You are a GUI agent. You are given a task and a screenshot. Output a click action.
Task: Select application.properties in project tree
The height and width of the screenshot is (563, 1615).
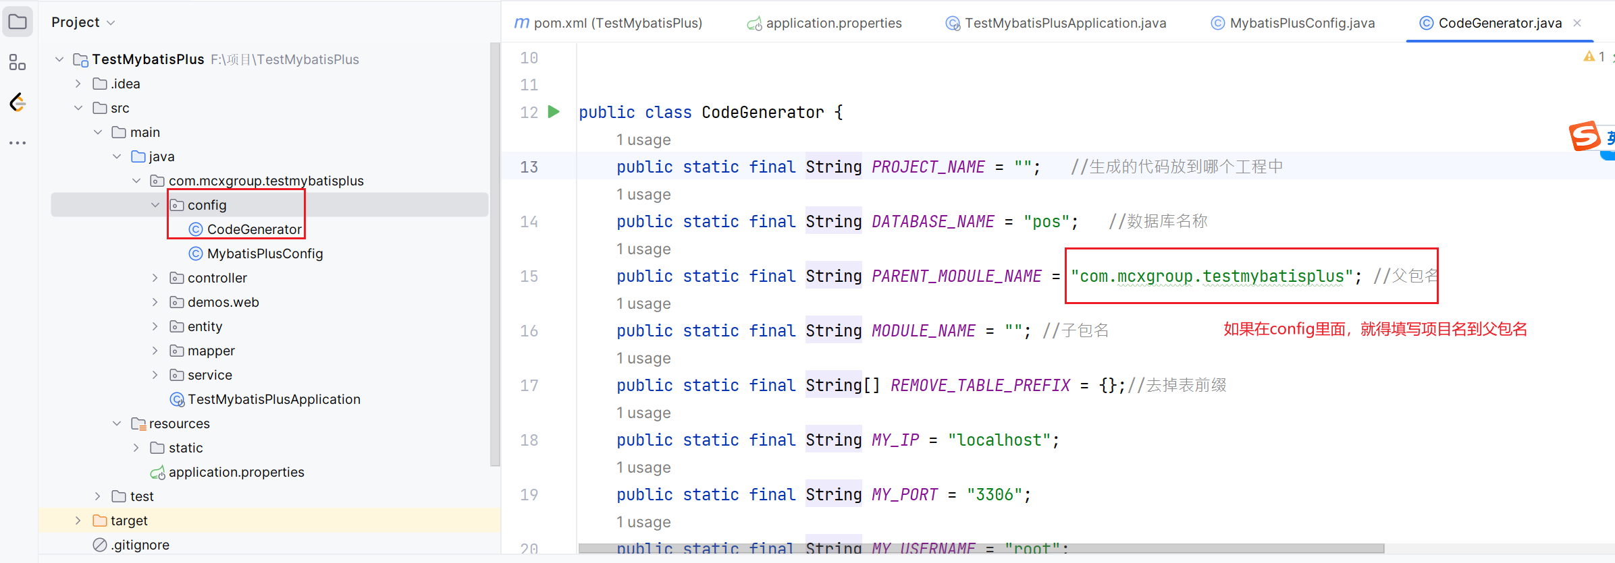(x=236, y=472)
